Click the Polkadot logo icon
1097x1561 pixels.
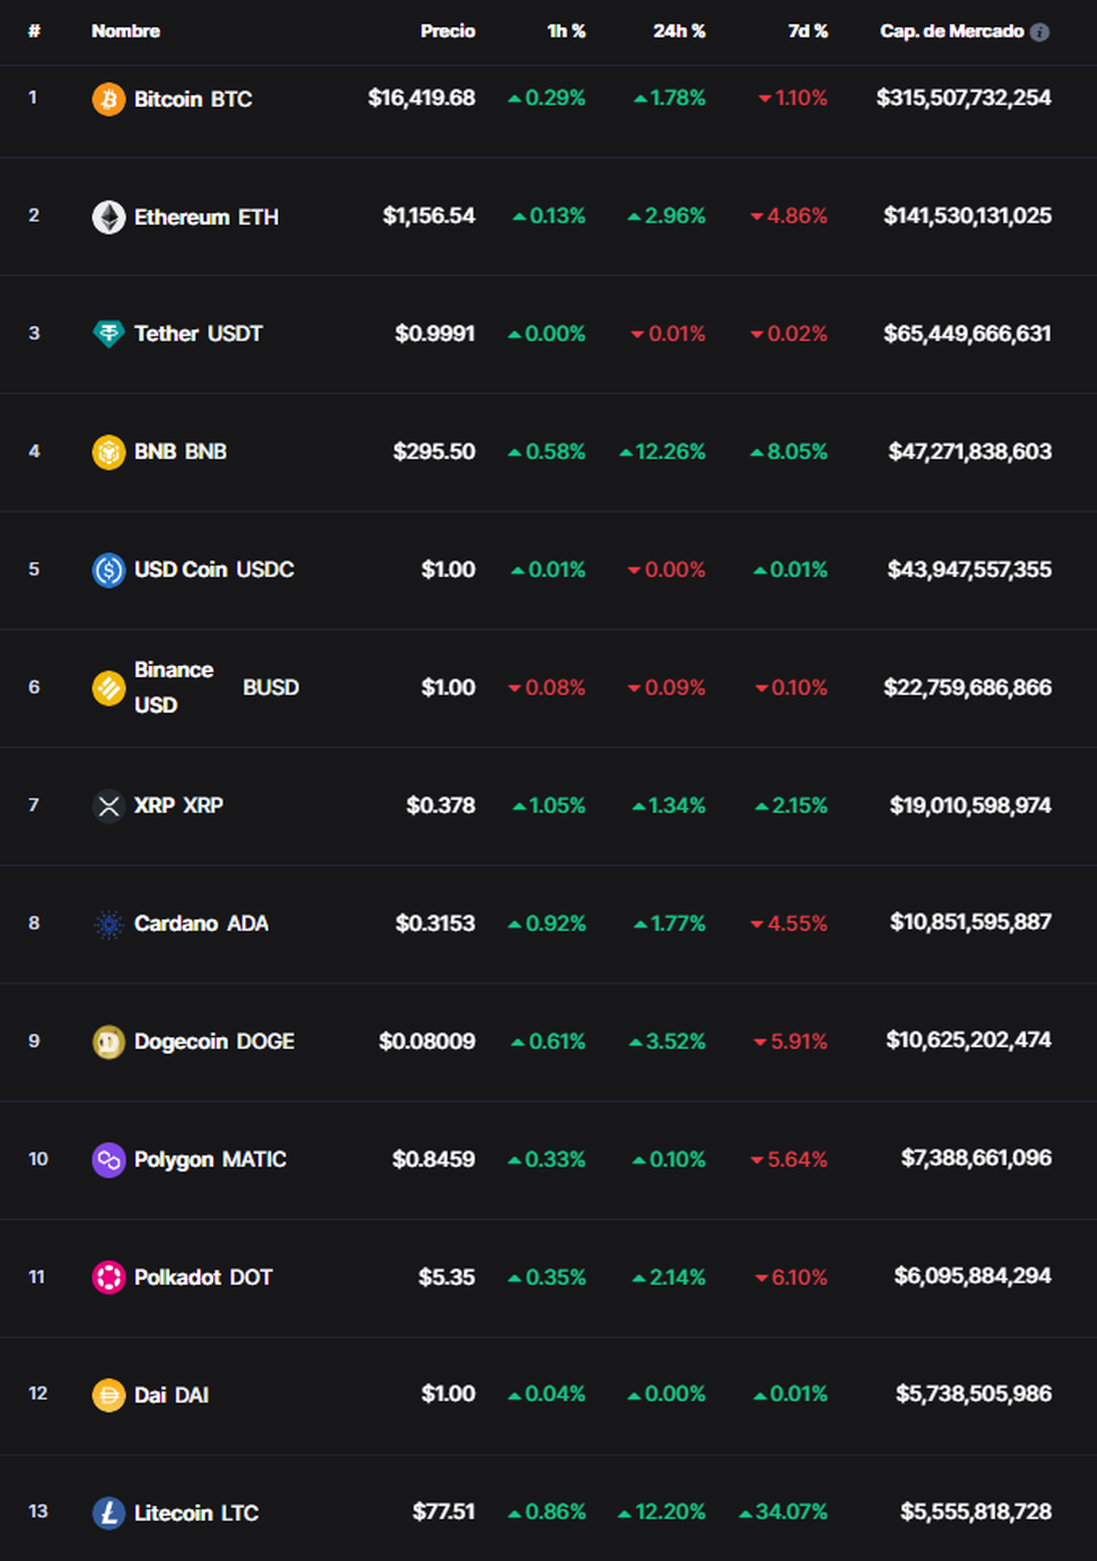click(108, 1277)
